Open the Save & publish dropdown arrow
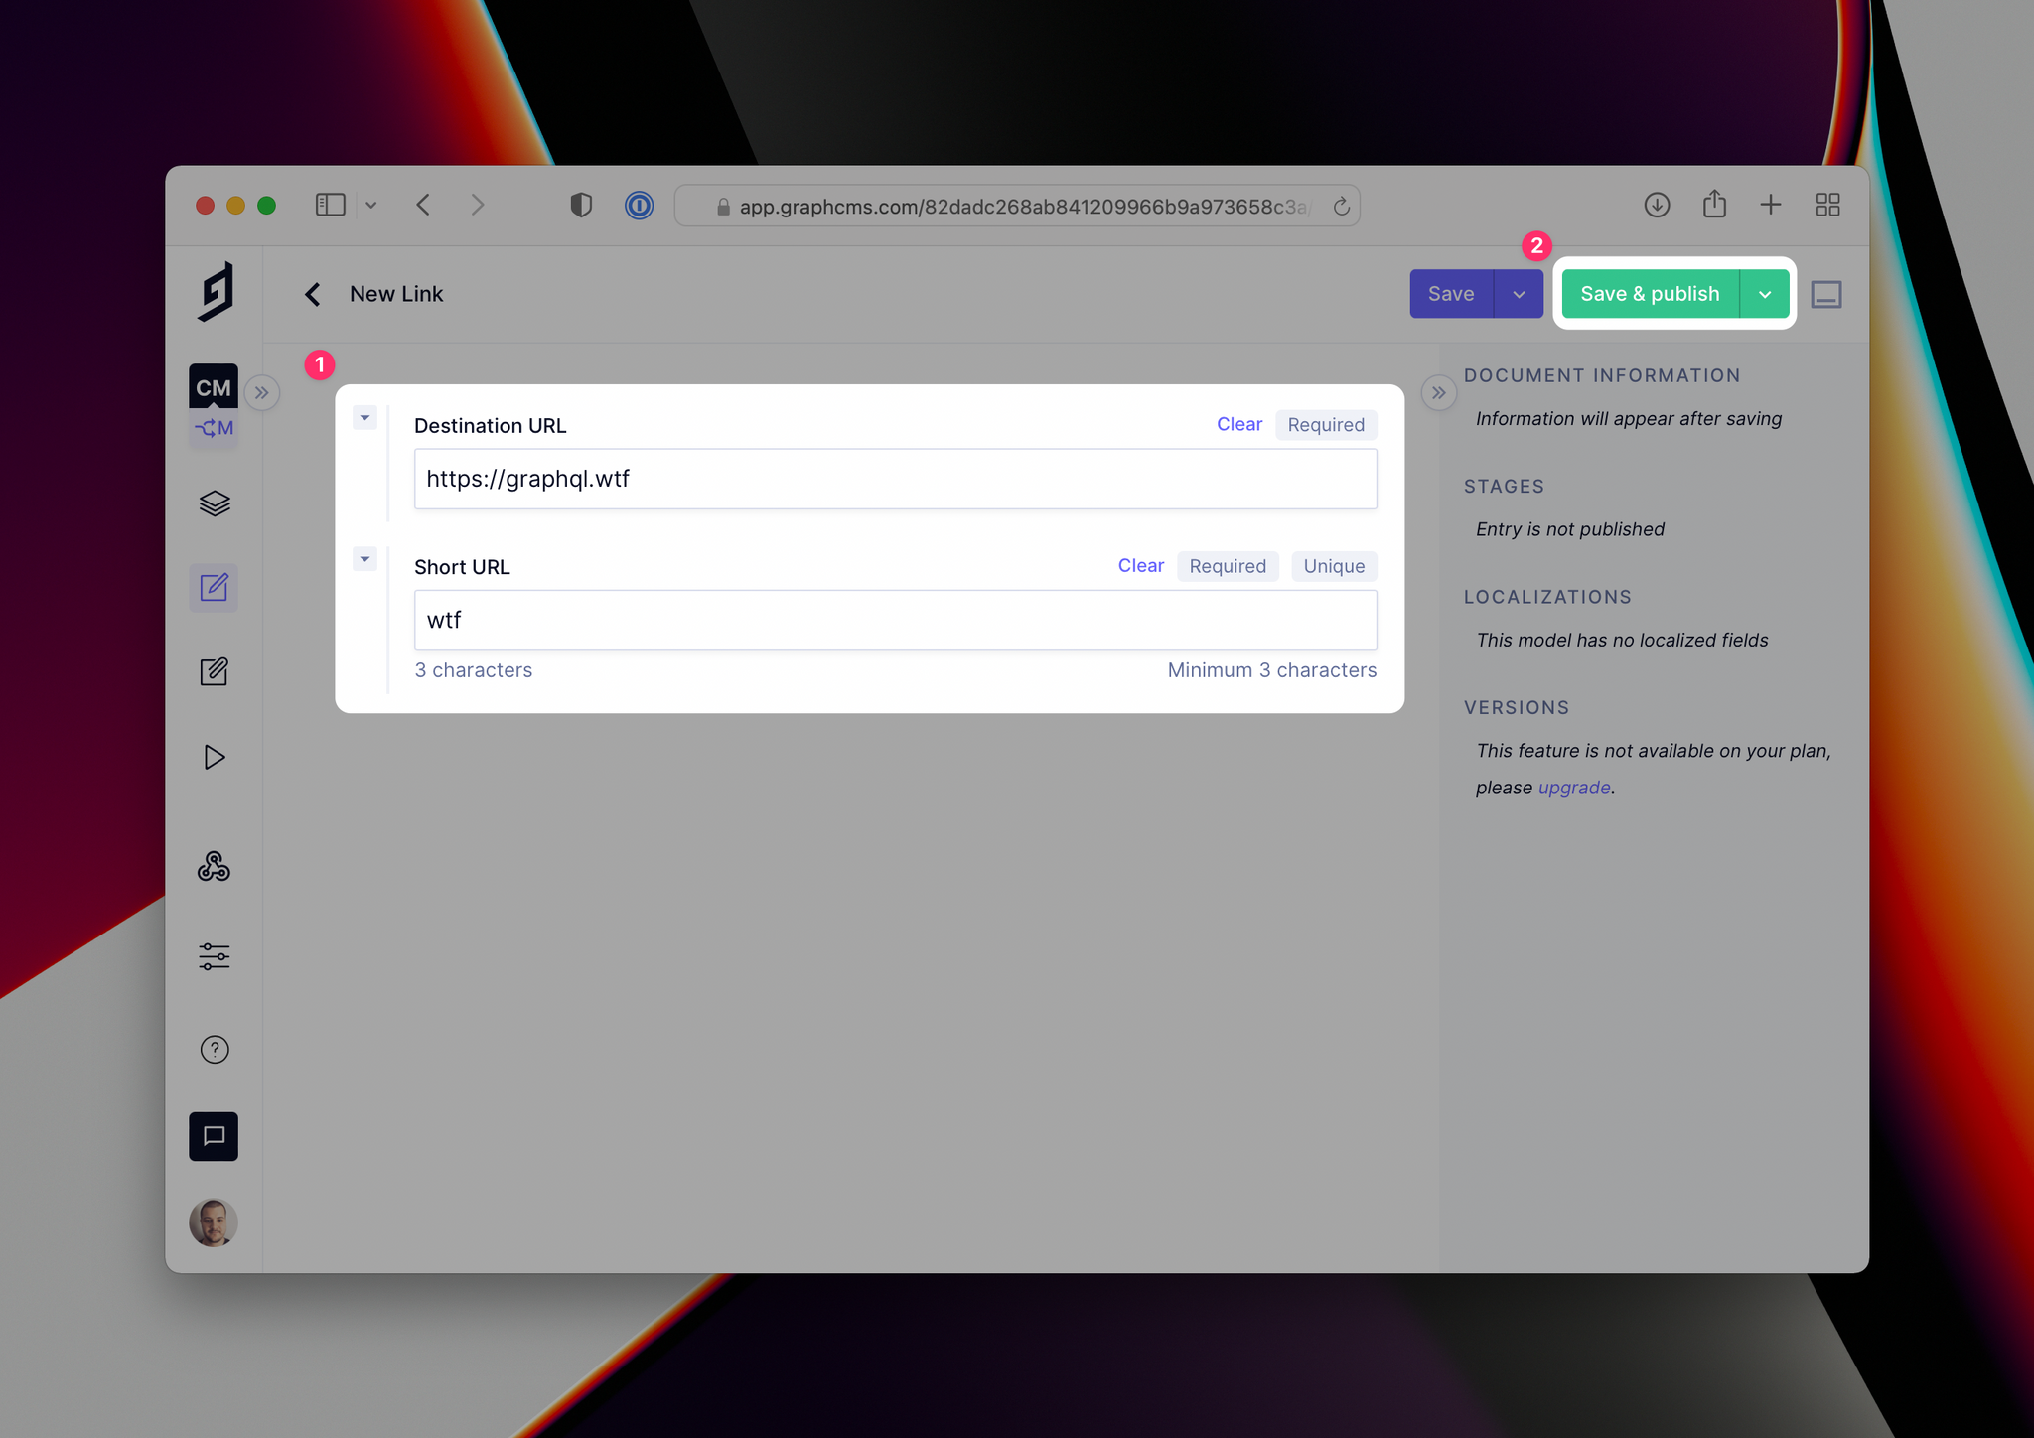 click(1765, 294)
